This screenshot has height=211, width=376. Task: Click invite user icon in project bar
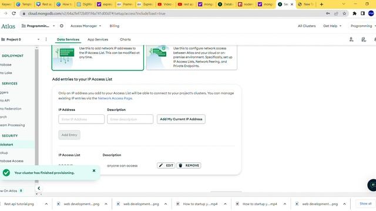pyautogui.click(x=351, y=39)
